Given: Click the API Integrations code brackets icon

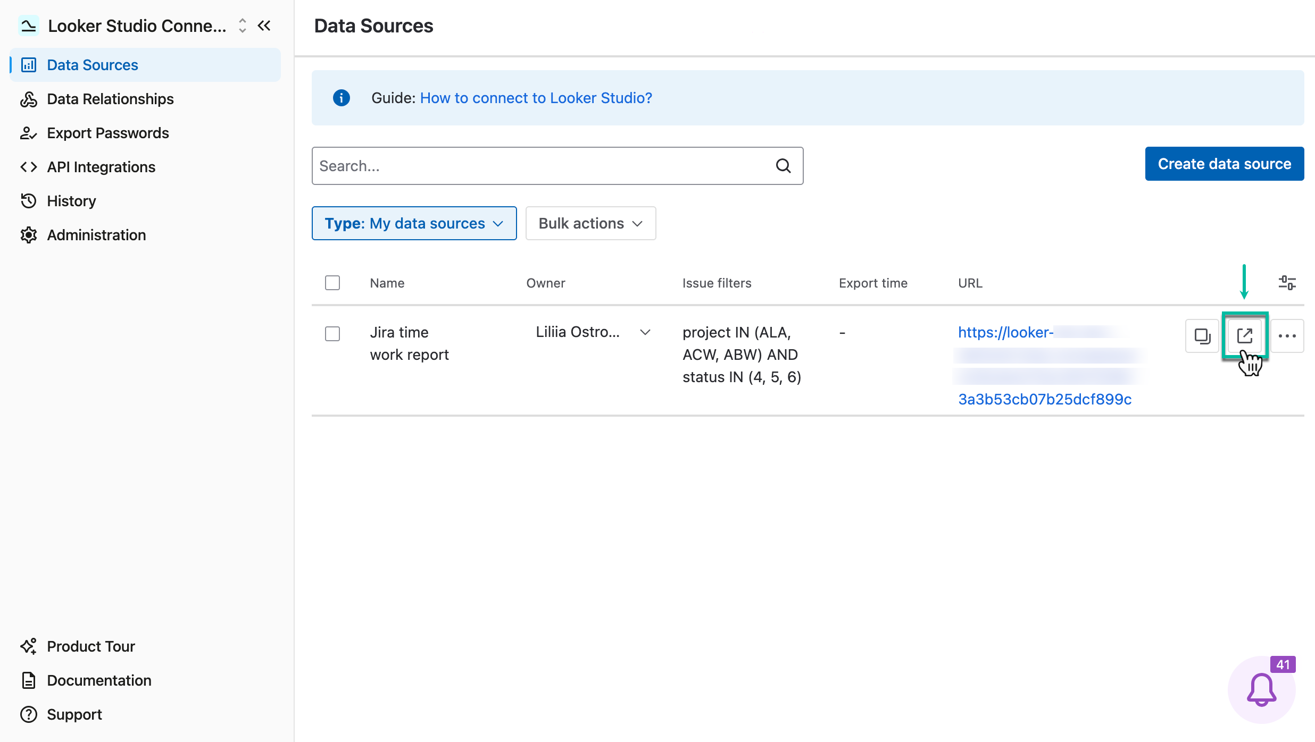Looking at the screenshot, I should 29,167.
